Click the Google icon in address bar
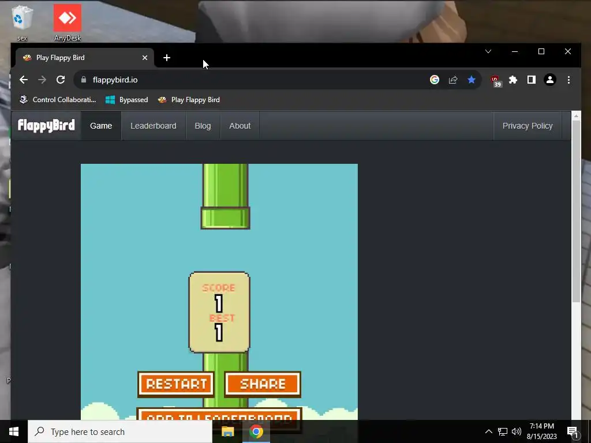Screen dimensions: 591x443 pyautogui.click(x=434, y=80)
